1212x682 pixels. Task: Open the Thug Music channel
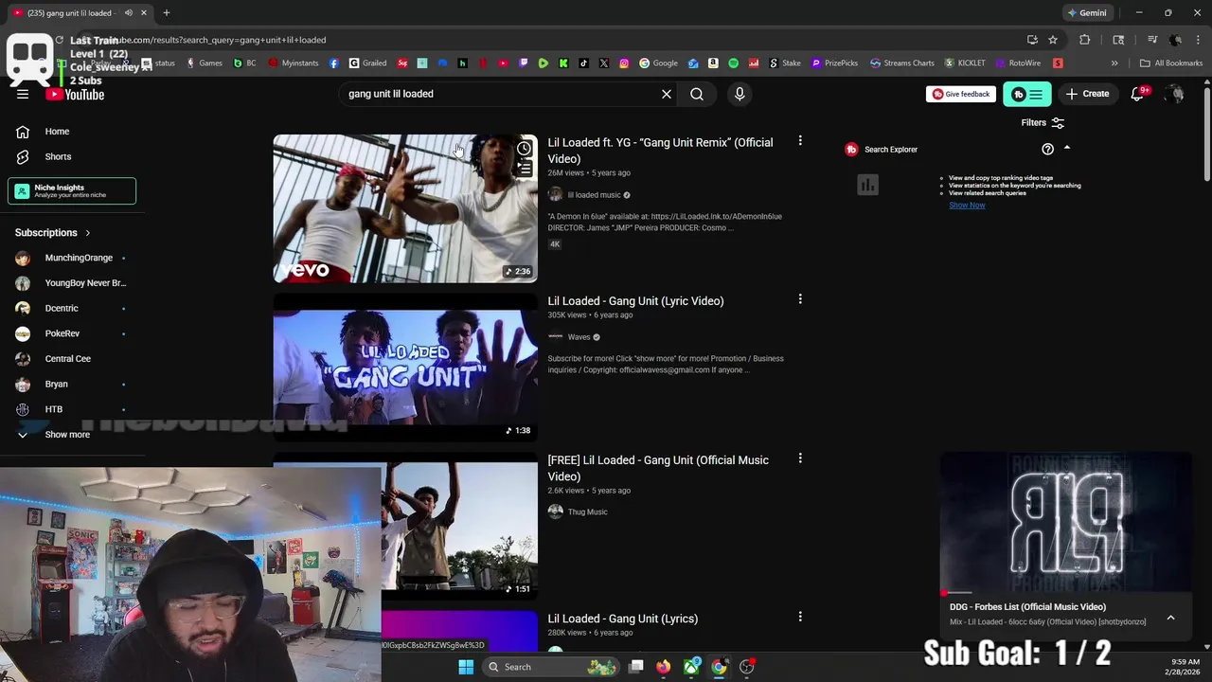(x=587, y=512)
